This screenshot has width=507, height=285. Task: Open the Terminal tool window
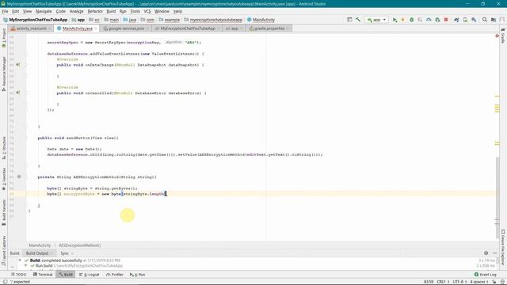(43, 275)
